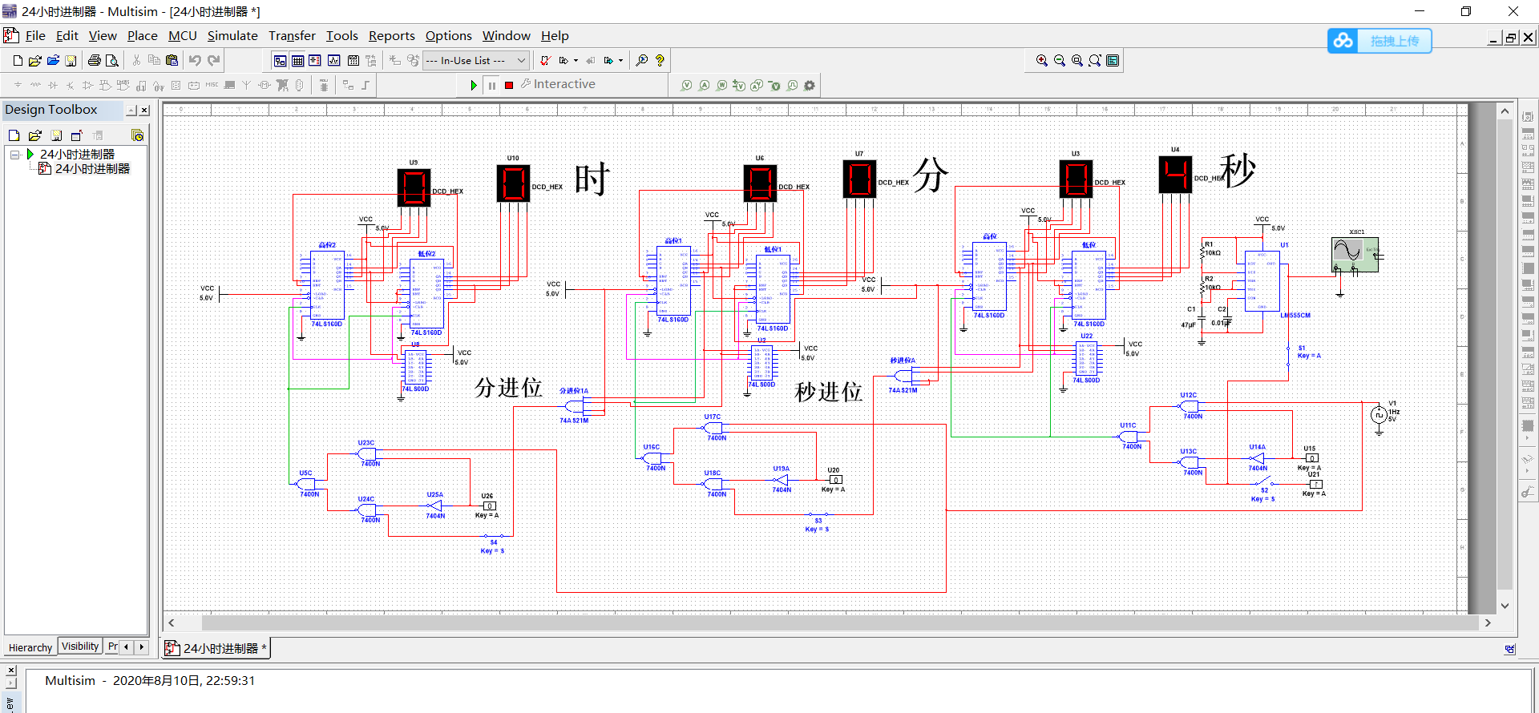The image size is (1539, 713).
Task: Open the MCU menu
Action: [182, 36]
